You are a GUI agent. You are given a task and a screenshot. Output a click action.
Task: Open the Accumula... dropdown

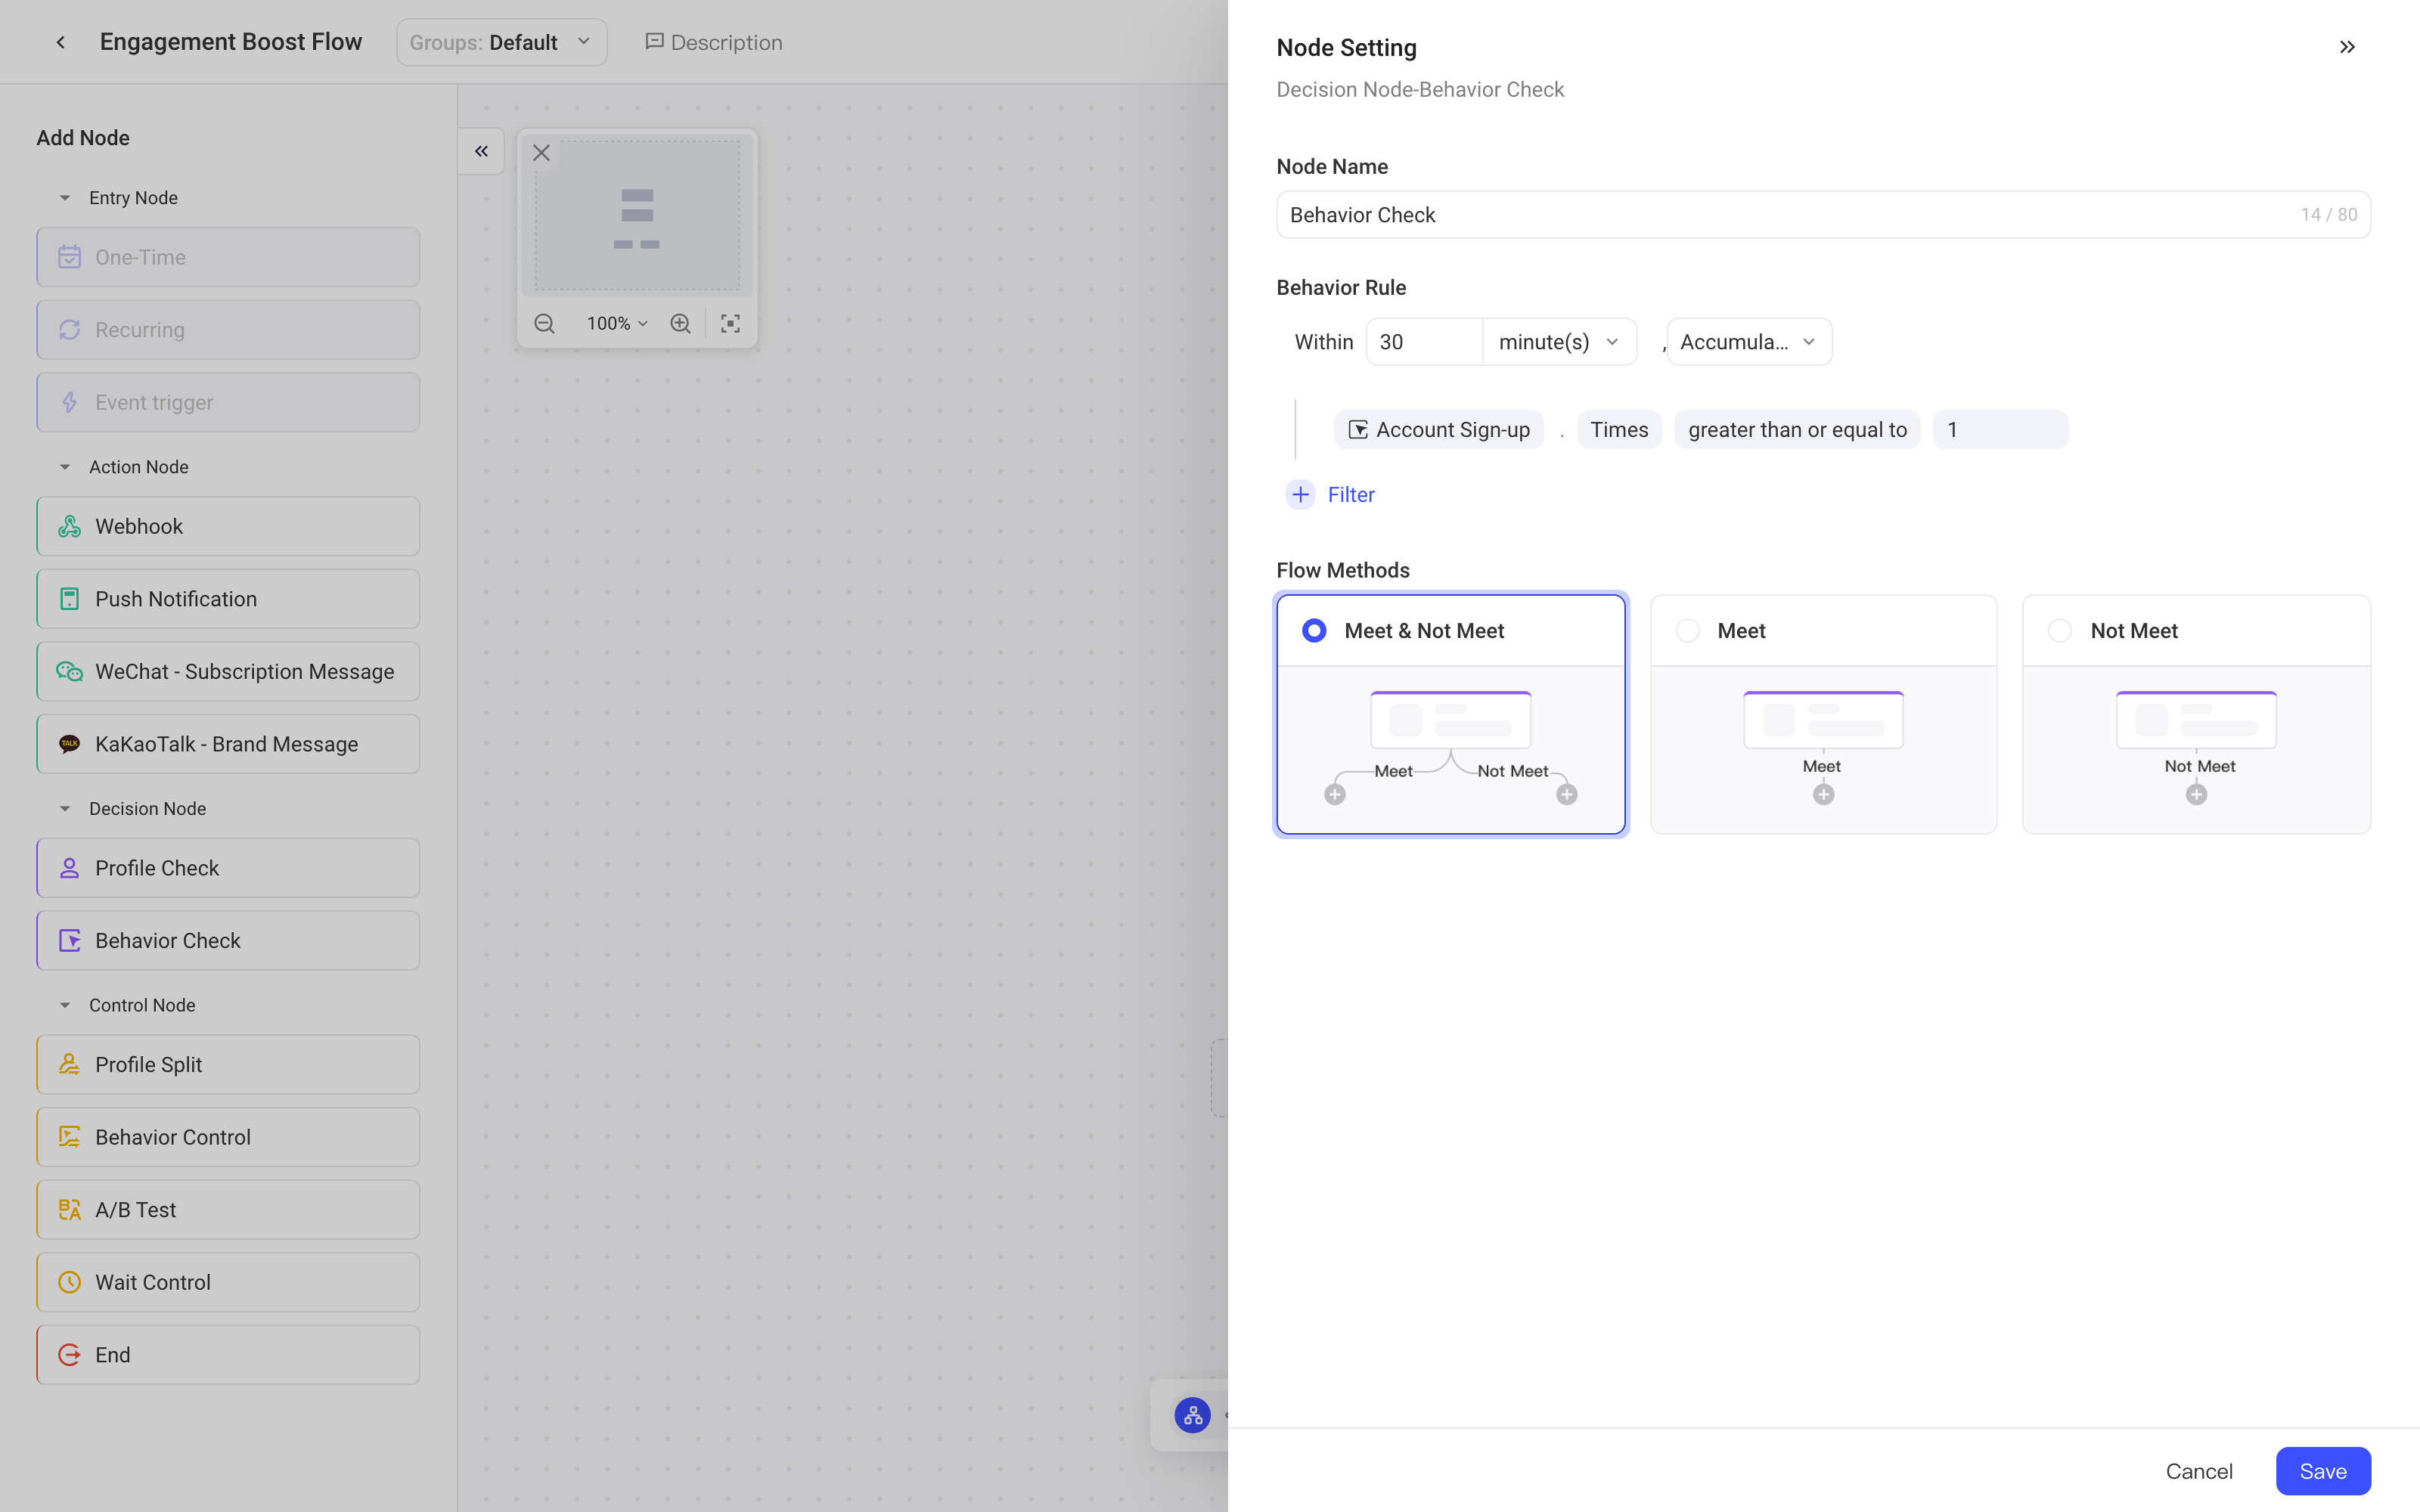click(1749, 342)
